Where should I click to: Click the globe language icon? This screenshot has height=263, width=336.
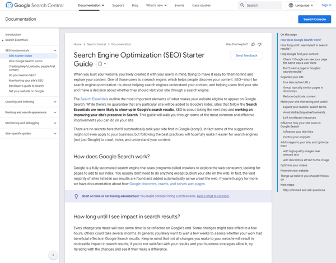(x=291, y=6)
